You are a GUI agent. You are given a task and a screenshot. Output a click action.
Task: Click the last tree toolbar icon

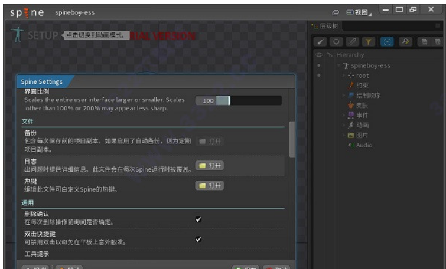coord(438,42)
